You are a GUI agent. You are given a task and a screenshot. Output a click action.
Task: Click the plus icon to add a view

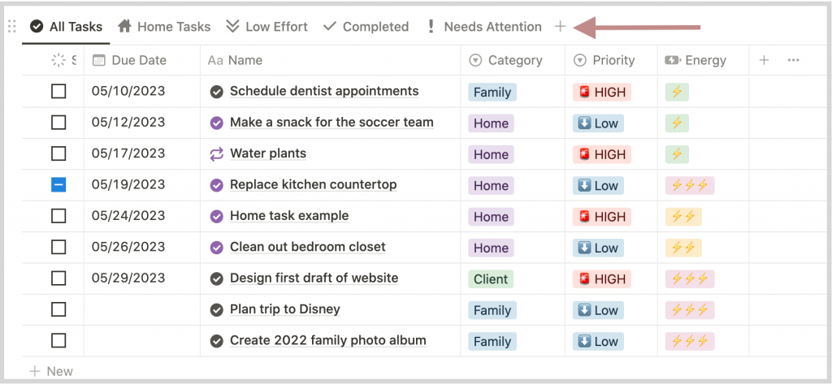(560, 27)
